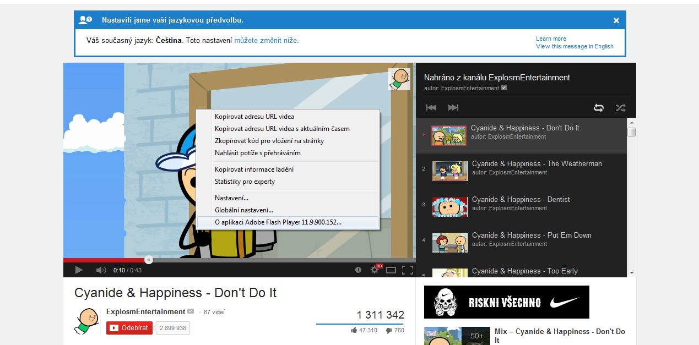Click 'Nahráno z kanálu ExplosmEntertainment' heading
The image size is (699, 345).
pos(497,78)
